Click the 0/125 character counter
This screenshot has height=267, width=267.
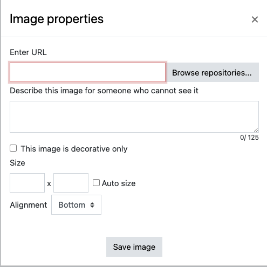click(x=249, y=138)
